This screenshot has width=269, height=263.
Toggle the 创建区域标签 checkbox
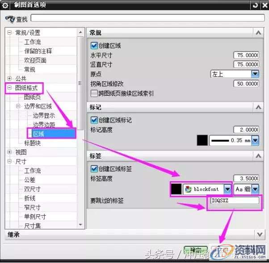click(x=94, y=169)
